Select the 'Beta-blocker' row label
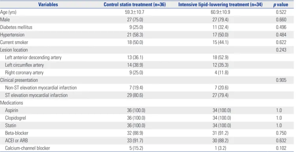Viewport: 296px width, 152px height. coord(17,133)
